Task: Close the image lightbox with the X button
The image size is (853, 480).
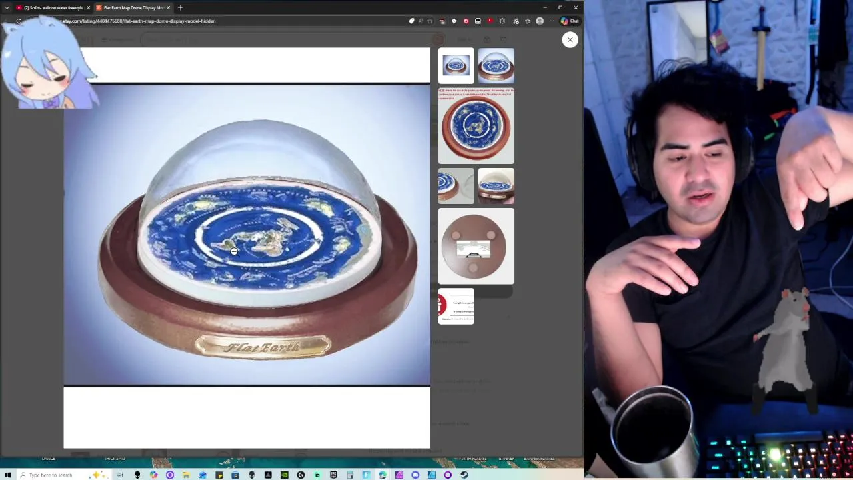Action: pyautogui.click(x=570, y=39)
